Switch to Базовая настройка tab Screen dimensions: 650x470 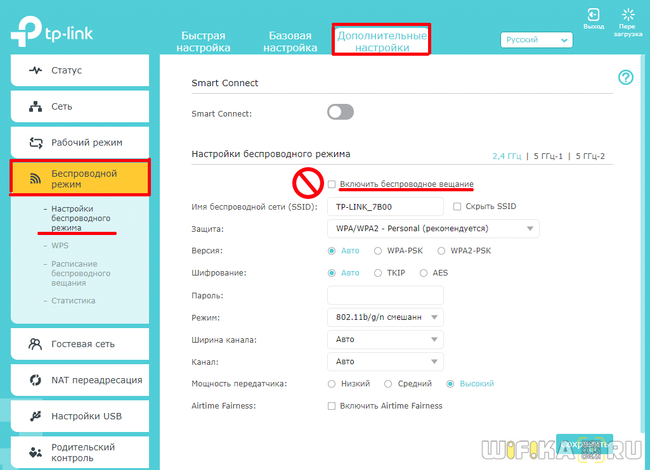(x=290, y=42)
